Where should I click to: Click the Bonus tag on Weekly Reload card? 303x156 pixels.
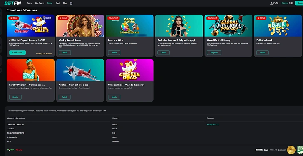tap(63, 18)
